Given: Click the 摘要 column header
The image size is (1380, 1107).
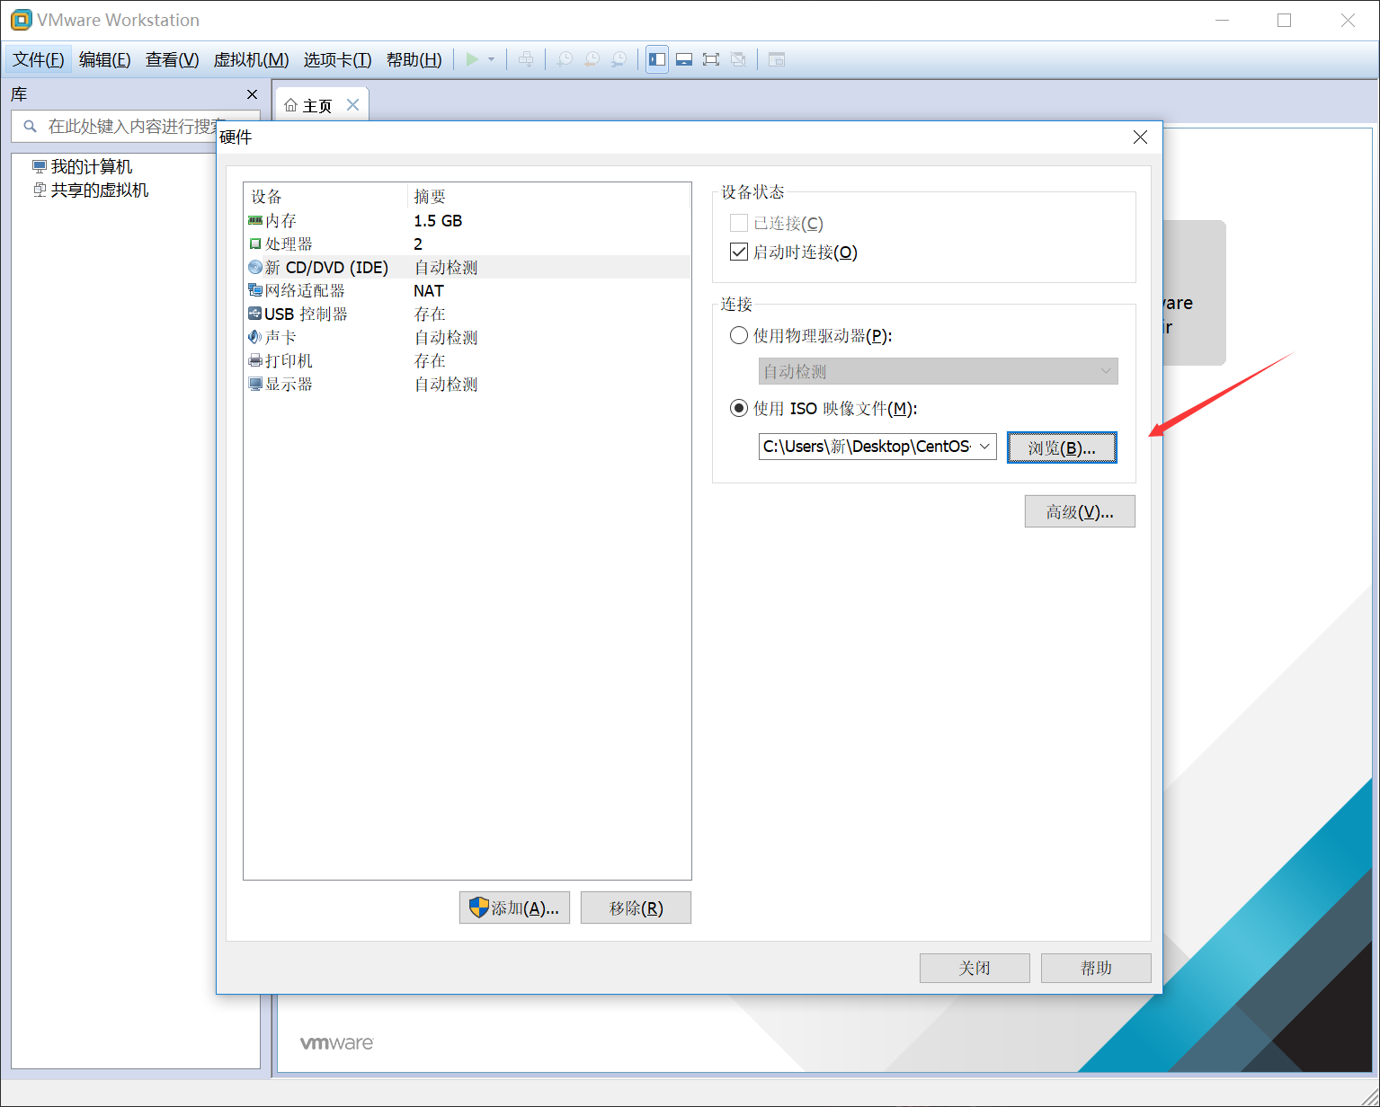Looking at the screenshot, I should pos(548,196).
